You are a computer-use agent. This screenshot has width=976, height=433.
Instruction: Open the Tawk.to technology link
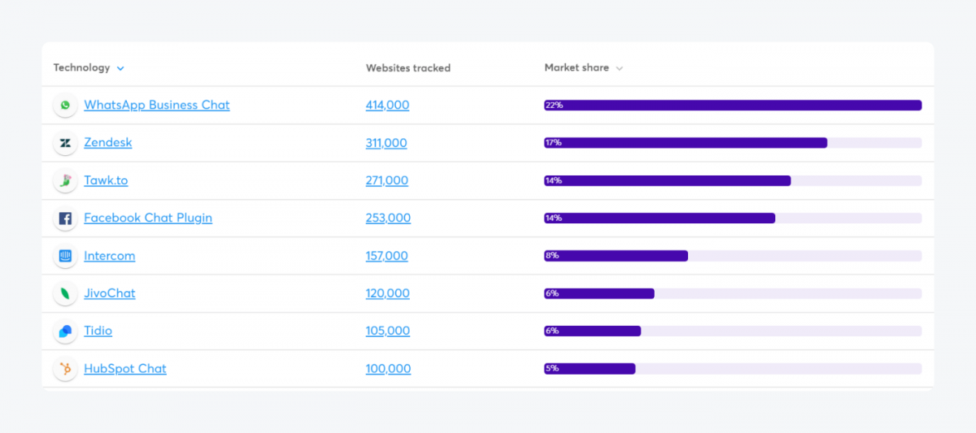point(106,180)
